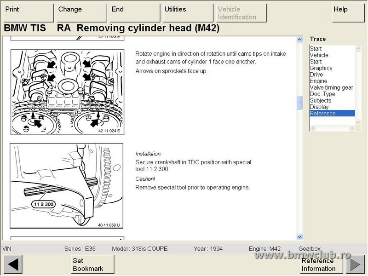The image size is (368, 276).
Task: Click the camshaft sprocket diagram image
Action: click(67, 92)
